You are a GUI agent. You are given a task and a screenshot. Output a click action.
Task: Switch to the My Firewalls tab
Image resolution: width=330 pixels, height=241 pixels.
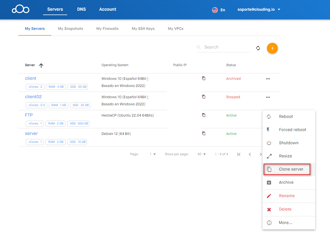[108, 29]
